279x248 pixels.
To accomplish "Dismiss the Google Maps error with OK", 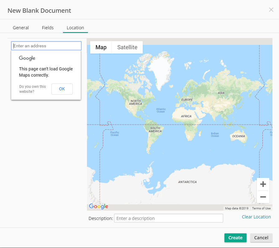I will tap(62, 89).
